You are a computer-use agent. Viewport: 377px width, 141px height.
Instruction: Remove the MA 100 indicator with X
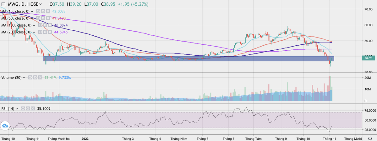click(x=49, y=25)
